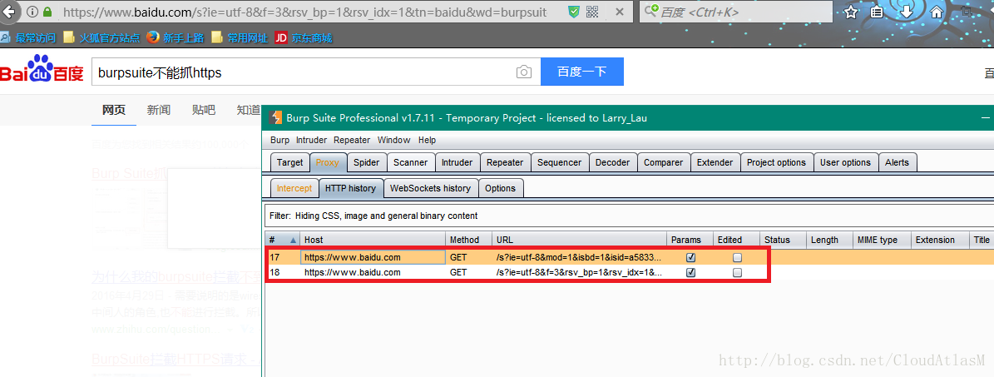Open the Repeater menu in menu bar
994x377 pixels.
[352, 140]
